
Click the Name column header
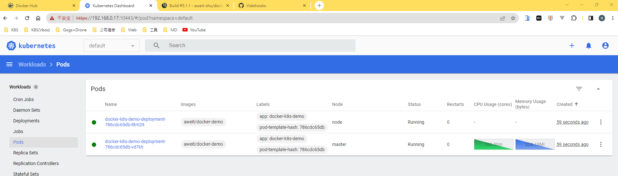[x=111, y=104]
